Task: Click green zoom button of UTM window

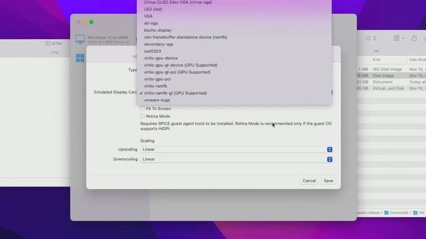Action: pyautogui.click(x=91, y=22)
